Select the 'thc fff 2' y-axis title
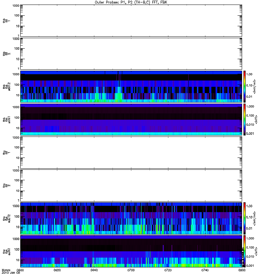The height and width of the screenshot is (280, 262). pyautogui.click(x=7, y=185)
